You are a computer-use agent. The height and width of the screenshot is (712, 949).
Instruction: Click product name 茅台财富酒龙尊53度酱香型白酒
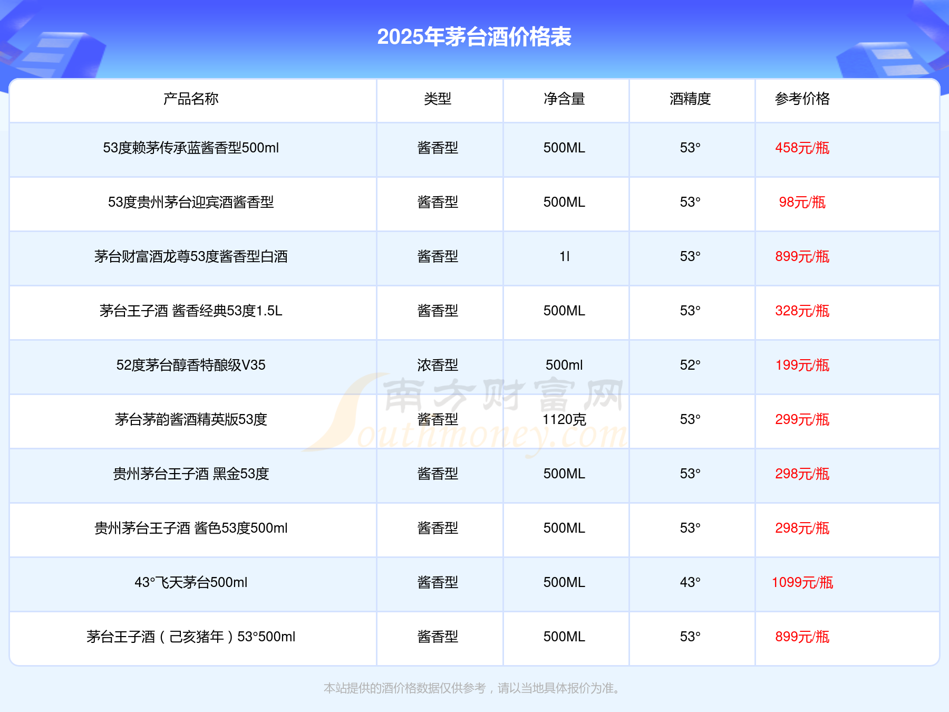coord(191,256)
